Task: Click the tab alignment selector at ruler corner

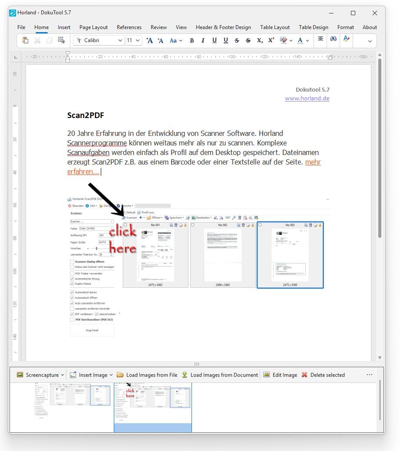Action: [16, 57]
